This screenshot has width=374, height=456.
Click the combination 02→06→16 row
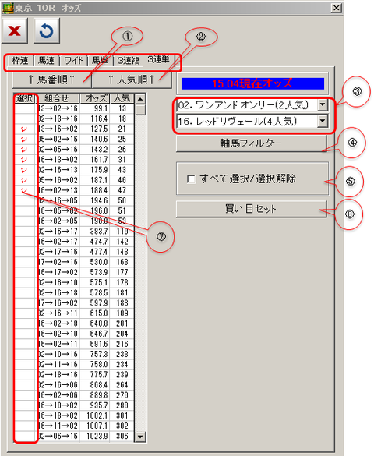(x=58, y=437)
